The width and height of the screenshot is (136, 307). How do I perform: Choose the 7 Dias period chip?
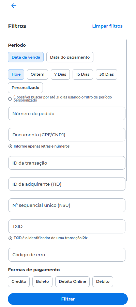(x=60, y=74)
